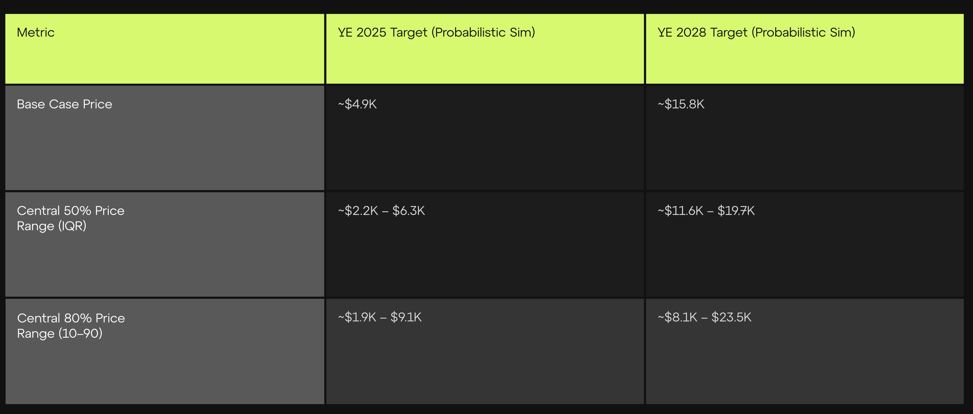Select the YE 2028 Target header text

[756, 33]
